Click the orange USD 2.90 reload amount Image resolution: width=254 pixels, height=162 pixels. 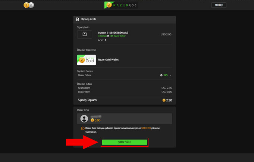pos(146,128)
